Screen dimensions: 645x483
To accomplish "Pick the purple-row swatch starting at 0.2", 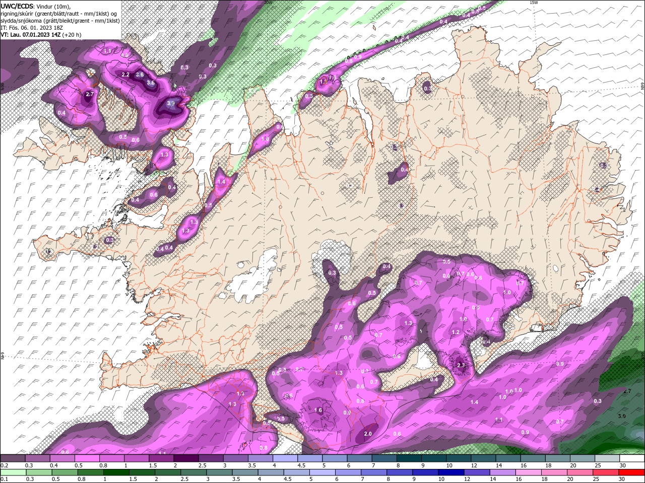I will [x=13, y=458].
